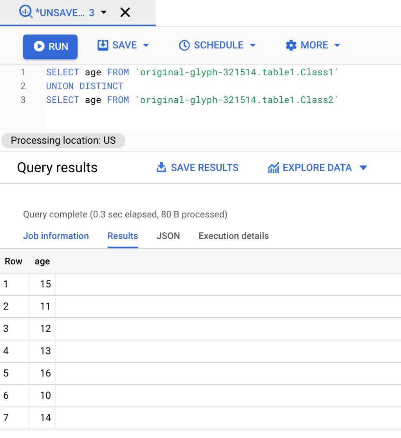Expand the unsaved query tab dropdown

tap(103, 12)
